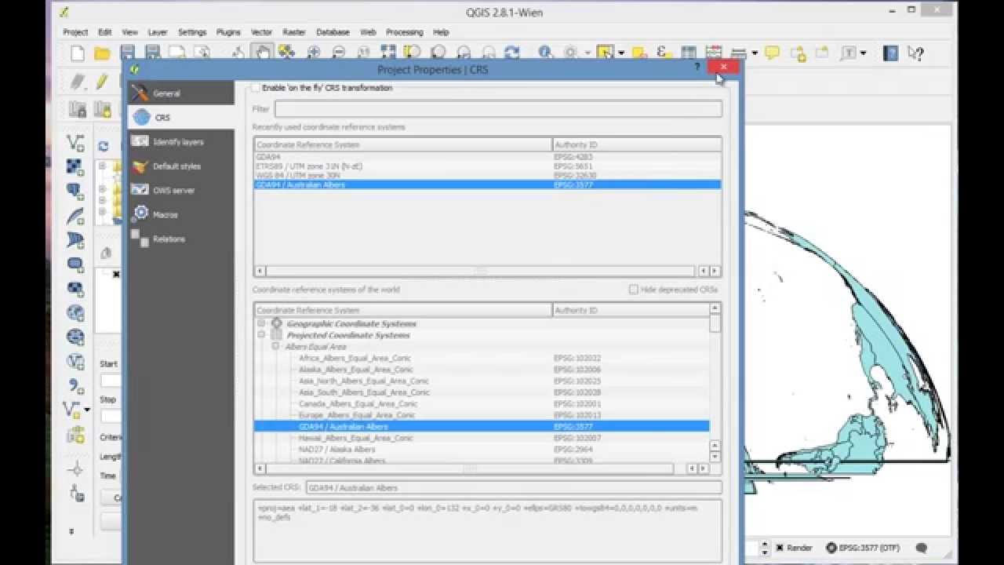
Task: Click the Zoom Full extent icon
Action: (x=387, y=53)
